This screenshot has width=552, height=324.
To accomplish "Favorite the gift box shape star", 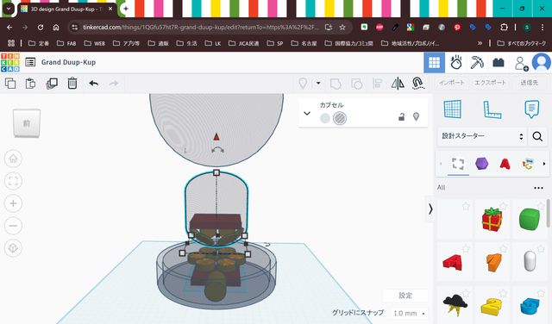I will point(504,206).
